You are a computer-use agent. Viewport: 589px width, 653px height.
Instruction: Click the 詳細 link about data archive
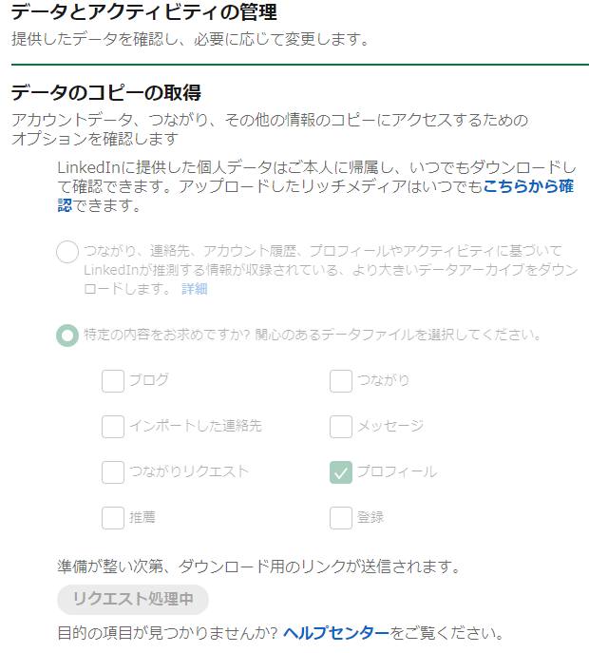coord(194,288)
